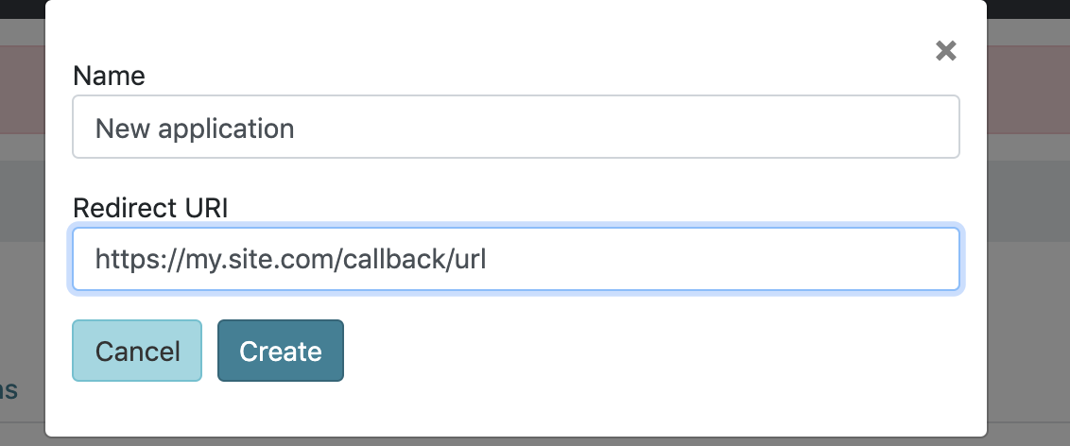Dismiss the new application modal via X

[x=945, y=51]
